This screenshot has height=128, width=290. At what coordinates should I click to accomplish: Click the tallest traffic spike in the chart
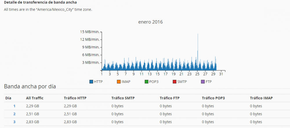point(198,43)
